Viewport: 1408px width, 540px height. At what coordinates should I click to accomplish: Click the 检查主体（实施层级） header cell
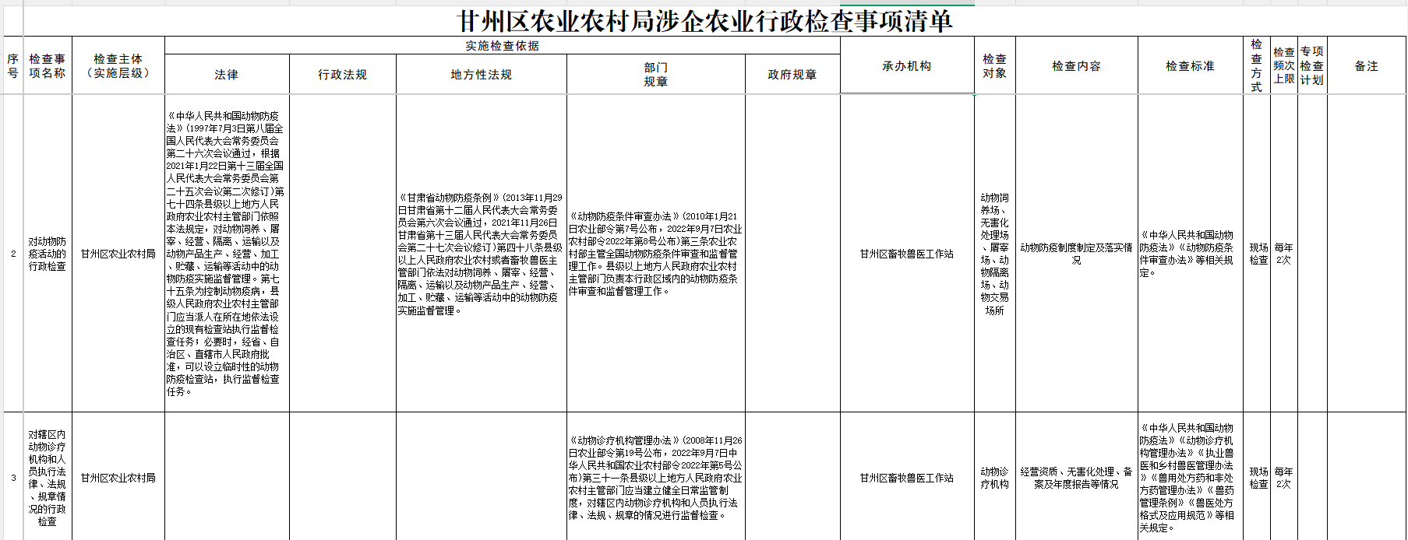(118, 66)
